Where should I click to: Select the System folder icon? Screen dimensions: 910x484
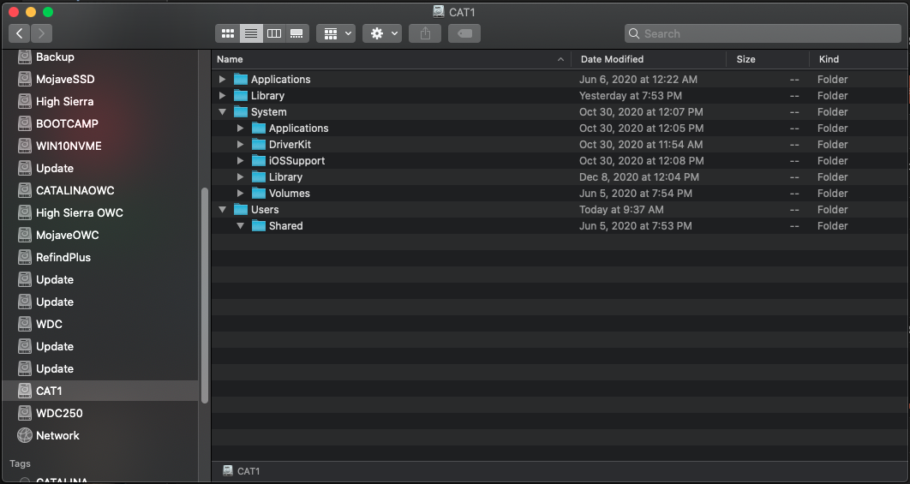241,111
